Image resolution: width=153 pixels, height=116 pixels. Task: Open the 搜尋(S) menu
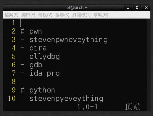pyautogui.click(x=62, y=15)
